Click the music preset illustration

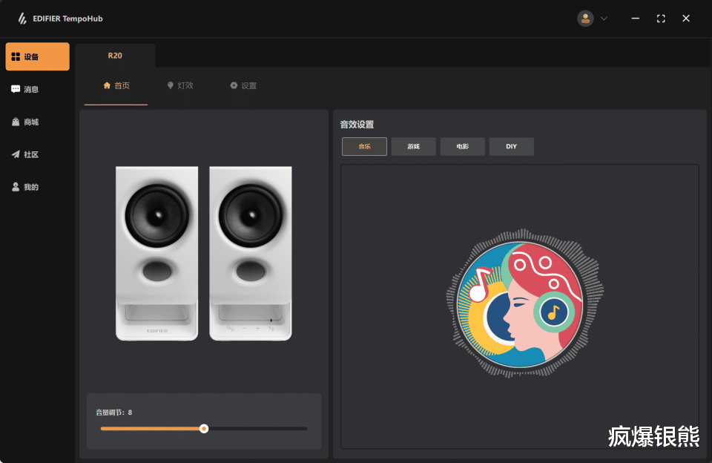pyautogui.click(x=525, y=303)
